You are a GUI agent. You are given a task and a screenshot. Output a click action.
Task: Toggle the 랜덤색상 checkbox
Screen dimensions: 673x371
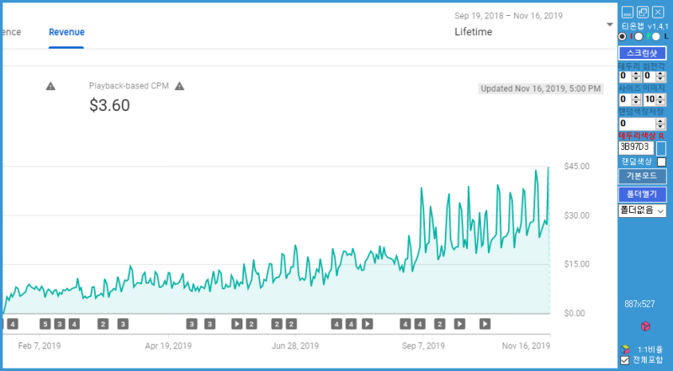(x=661, y=162)
